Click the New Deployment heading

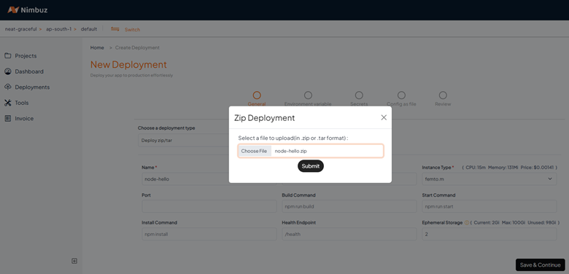[x=128, y=65]
